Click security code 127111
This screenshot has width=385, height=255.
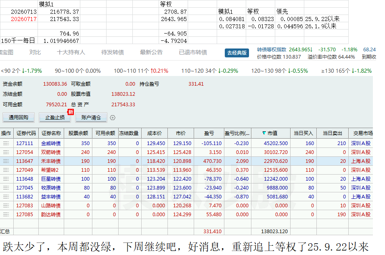pos(25,143)
